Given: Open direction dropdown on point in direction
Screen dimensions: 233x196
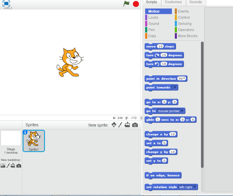Looking at the screenshot, I should (x=184, y=78).
